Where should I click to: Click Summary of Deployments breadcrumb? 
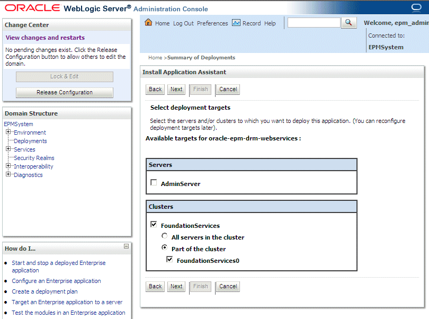[201, 58]
